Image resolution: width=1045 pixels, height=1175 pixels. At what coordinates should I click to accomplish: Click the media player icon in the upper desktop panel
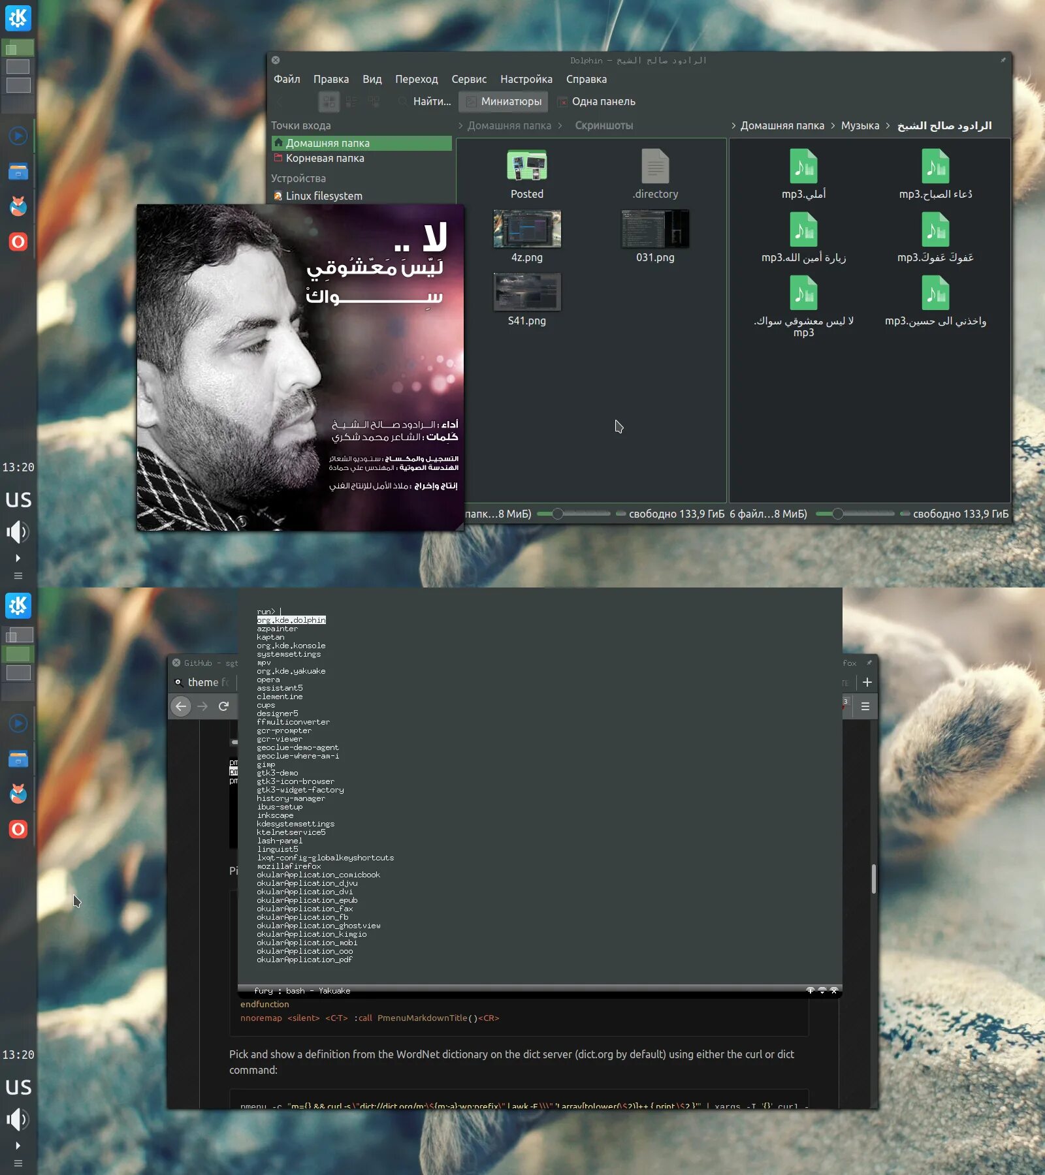[x=18, y=136]
